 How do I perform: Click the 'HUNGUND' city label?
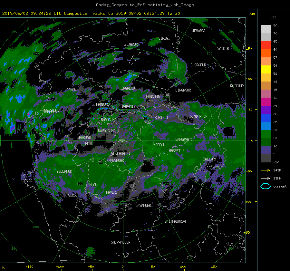153,97
